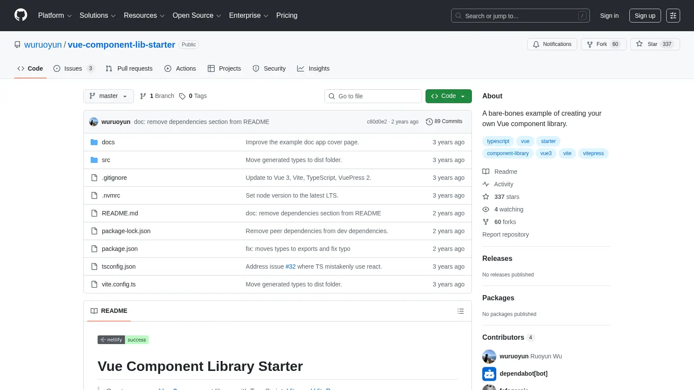The height and width of the screenshot is (390, 694).
Task: Click the wuruoyun avatar in commit row
Action: 94,122
